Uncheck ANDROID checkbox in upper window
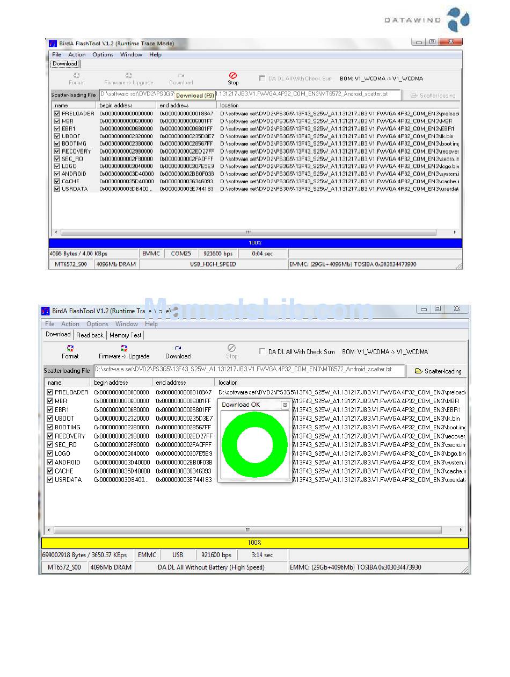This screenshot has width=510, height=677. pyautogui.click(x=57, y=174)
